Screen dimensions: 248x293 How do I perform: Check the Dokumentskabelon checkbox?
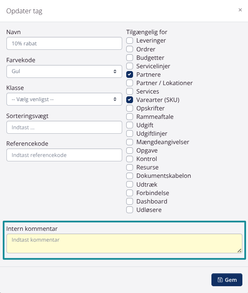[129, 176]
